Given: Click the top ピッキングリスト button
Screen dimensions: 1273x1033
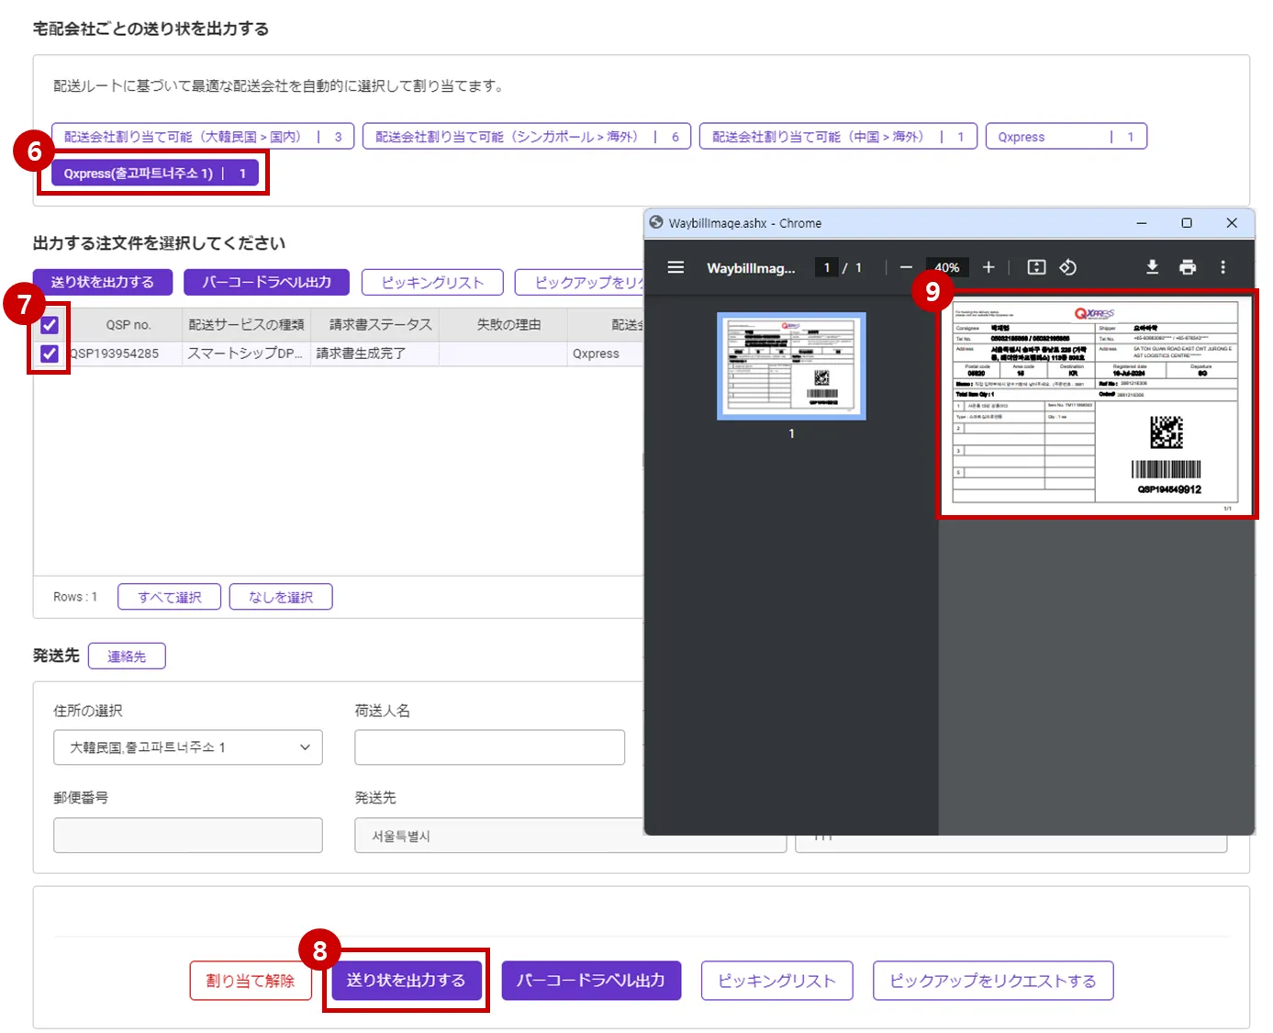Looking at the screenshot, I should (x=432, y=282).
